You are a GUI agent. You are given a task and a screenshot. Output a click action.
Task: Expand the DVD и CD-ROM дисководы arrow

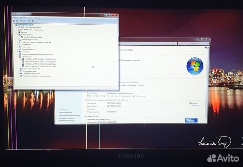click(x=17, y=27)
